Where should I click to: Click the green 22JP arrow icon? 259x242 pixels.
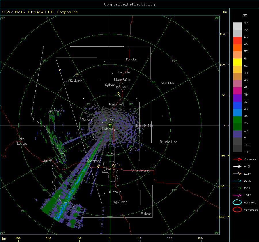coord(237,188)
